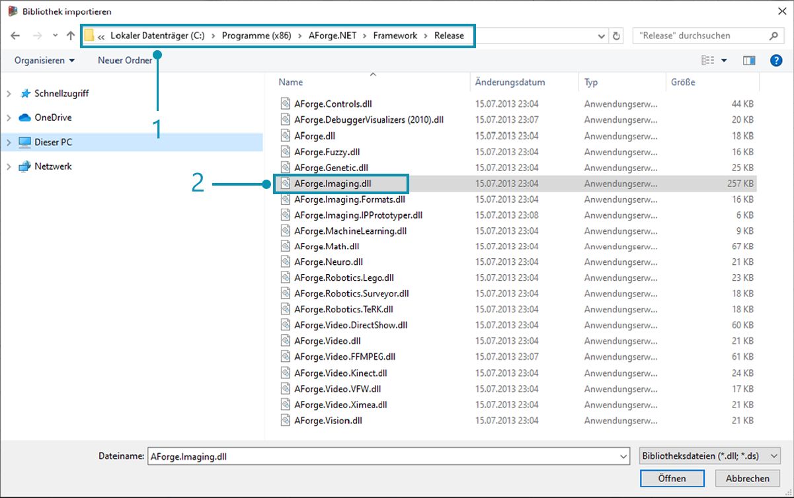Click the 257 KB size cell

[x=740, y=184]
